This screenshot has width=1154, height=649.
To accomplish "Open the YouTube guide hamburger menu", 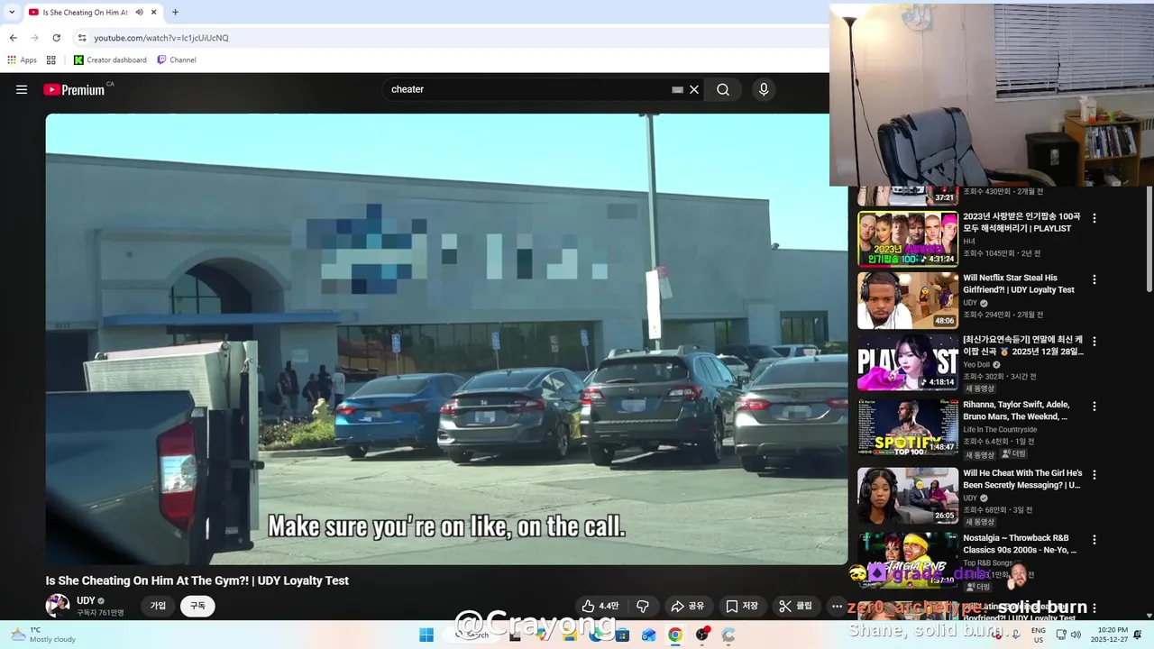I will click(22, 89).
